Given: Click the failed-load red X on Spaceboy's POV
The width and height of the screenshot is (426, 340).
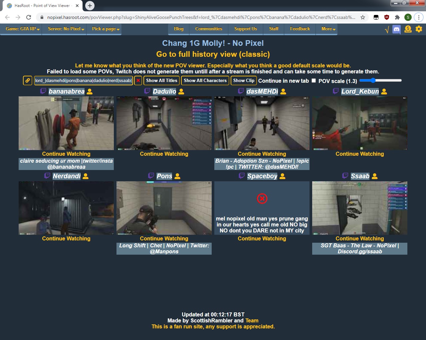Looking at the screenshot, I should click(x=262, y=199).
